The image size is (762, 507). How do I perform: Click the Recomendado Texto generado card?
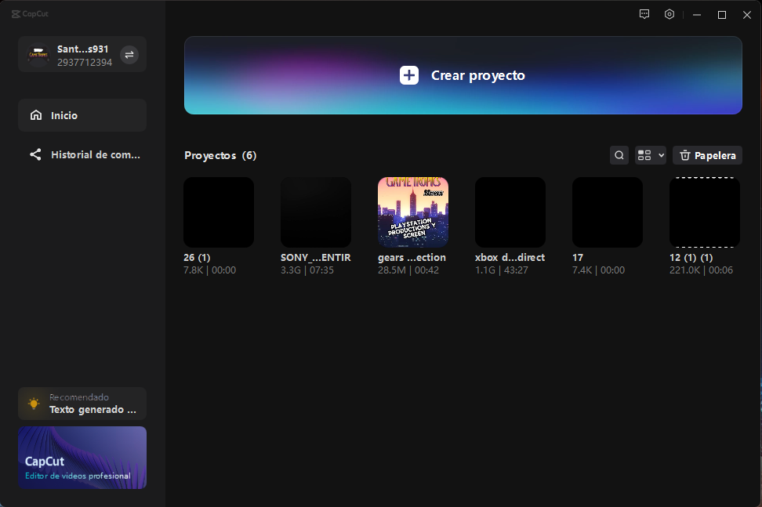[82, 404]
